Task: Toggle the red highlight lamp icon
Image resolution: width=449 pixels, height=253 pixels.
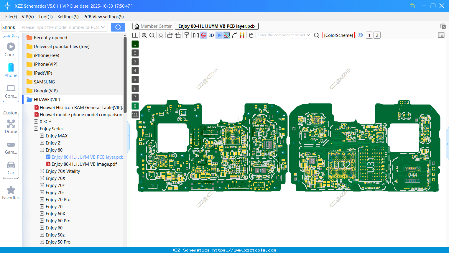Action: [204, 35]
